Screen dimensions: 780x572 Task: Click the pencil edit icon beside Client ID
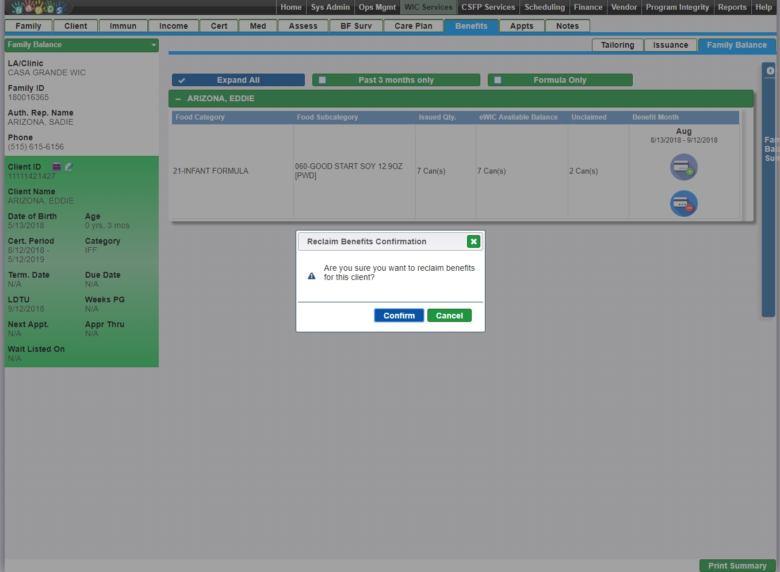pos(69,167)
